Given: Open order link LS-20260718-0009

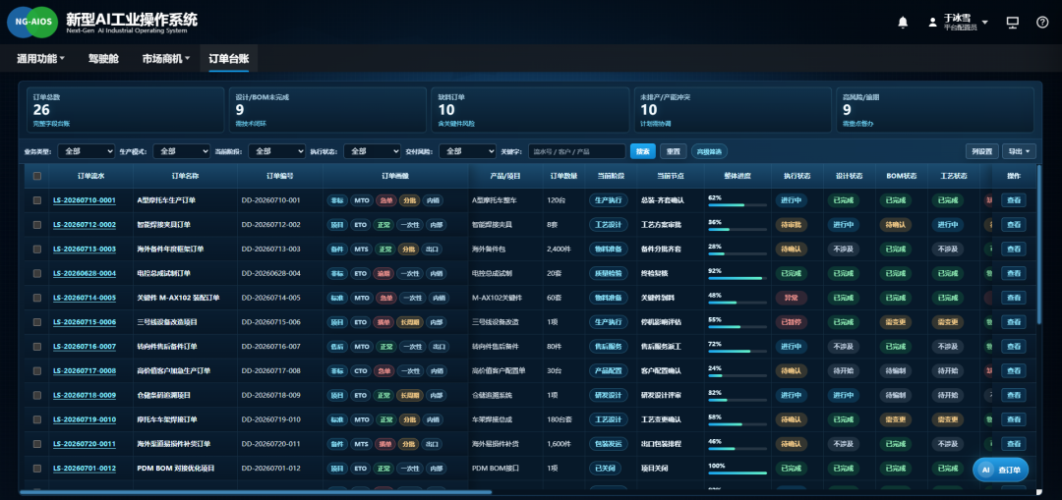Looking at the screenshot, I should (x=85, y=395).
